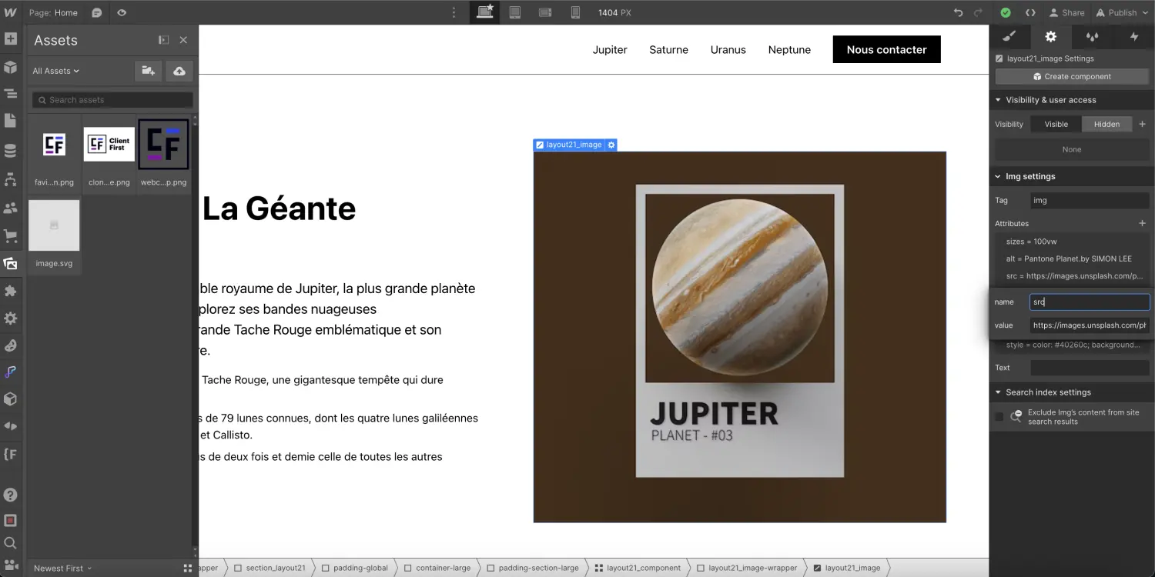This screenshot has width=1155, height=577.
Task: Open Newest First sort dropdown
Action: click(62, 569)
